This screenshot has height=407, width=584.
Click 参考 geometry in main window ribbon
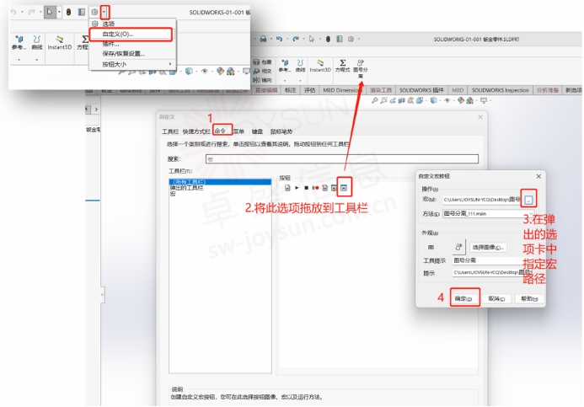(x=285, y=66)
